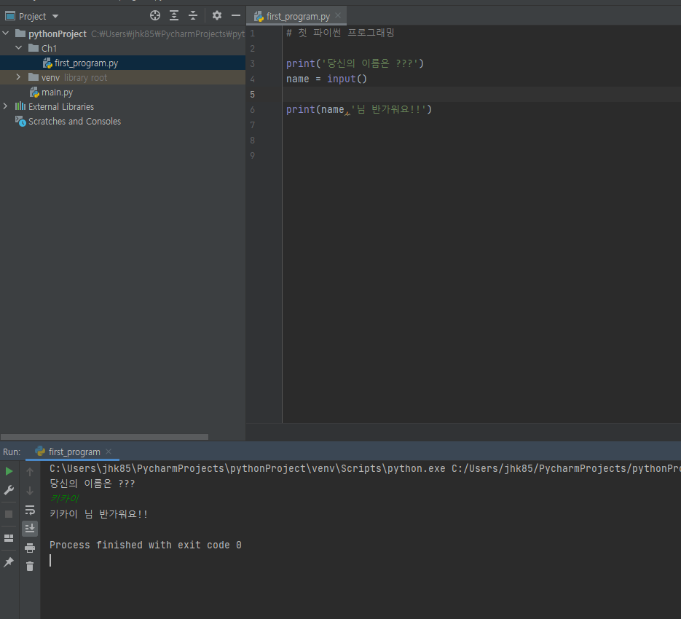Select main.py in project tree
681x619 pixels.
tap(122, 92)
